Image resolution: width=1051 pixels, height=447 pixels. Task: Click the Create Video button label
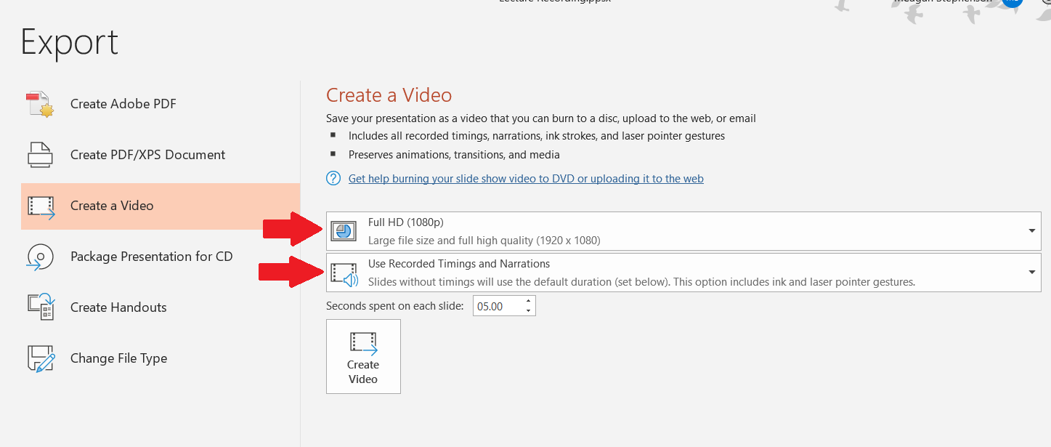pos(363,371)
